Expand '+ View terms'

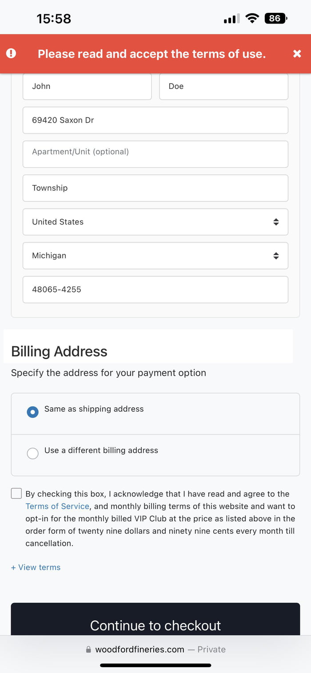pyautogui.click(x=36, y=567)
